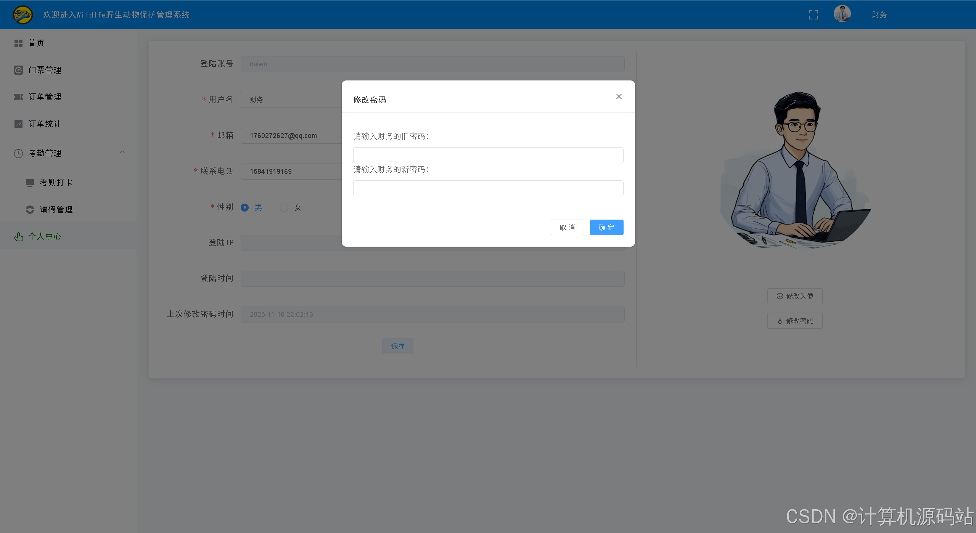Open 个人中心 menu item
This screenshot has width=976, height=533.
(69, 236)
